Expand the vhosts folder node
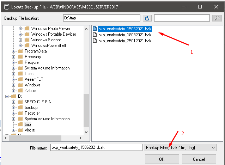Image resolution: width=225 pixels, height=165 pixels. 14,130
